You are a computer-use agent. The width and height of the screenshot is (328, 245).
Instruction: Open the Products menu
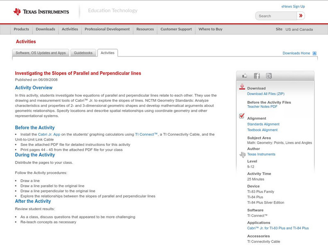tap(21, 29)
